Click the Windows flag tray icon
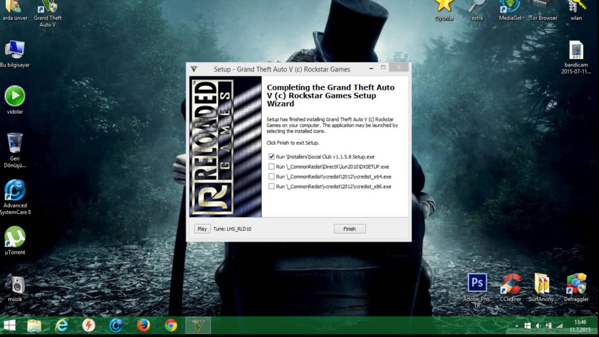 click(x=527, y=325)
